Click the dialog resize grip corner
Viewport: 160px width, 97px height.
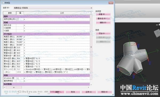point(113,94)
